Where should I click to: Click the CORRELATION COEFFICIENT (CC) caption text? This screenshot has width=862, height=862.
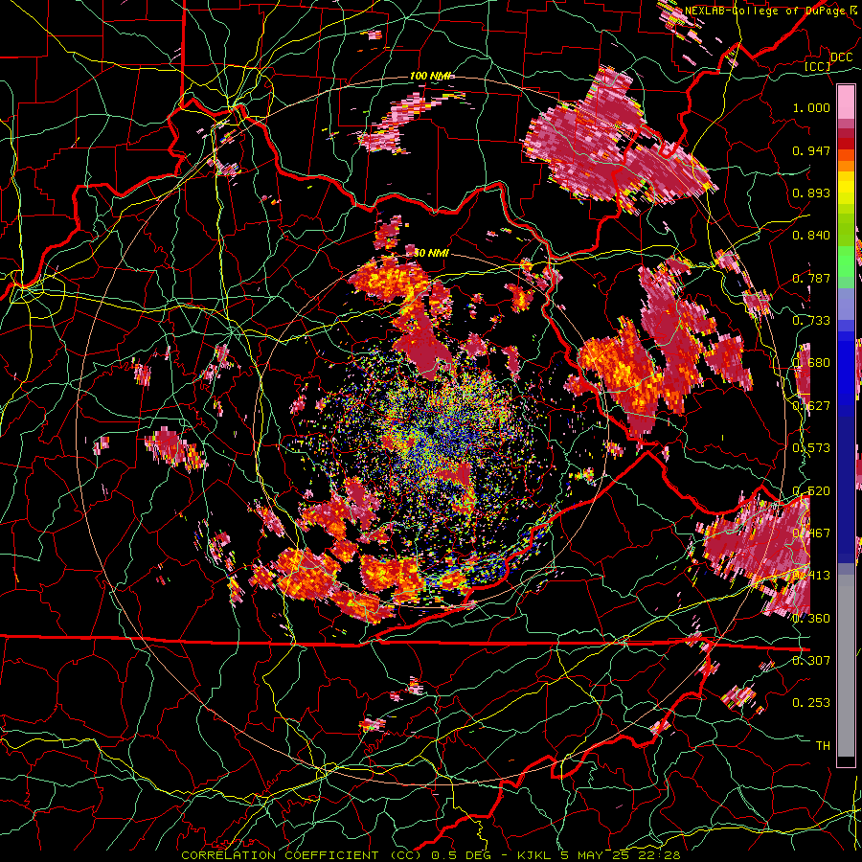point(302,855)
